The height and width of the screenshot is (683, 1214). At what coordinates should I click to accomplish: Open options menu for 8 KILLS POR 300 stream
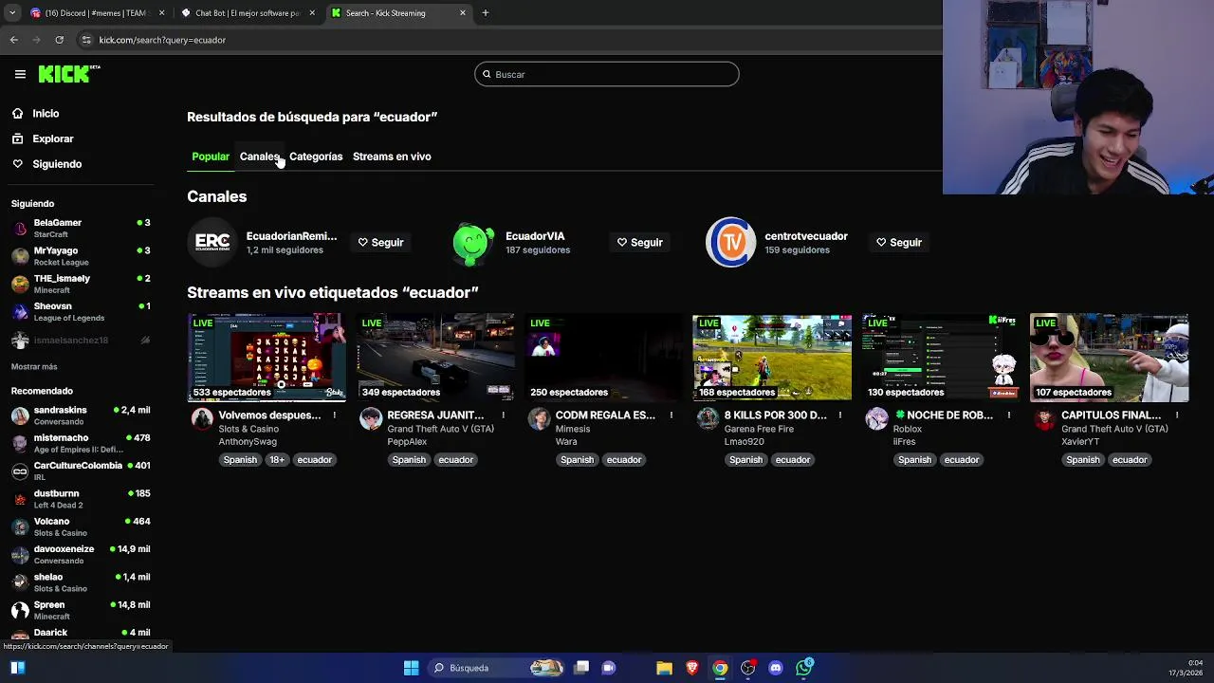click(840, 415)
